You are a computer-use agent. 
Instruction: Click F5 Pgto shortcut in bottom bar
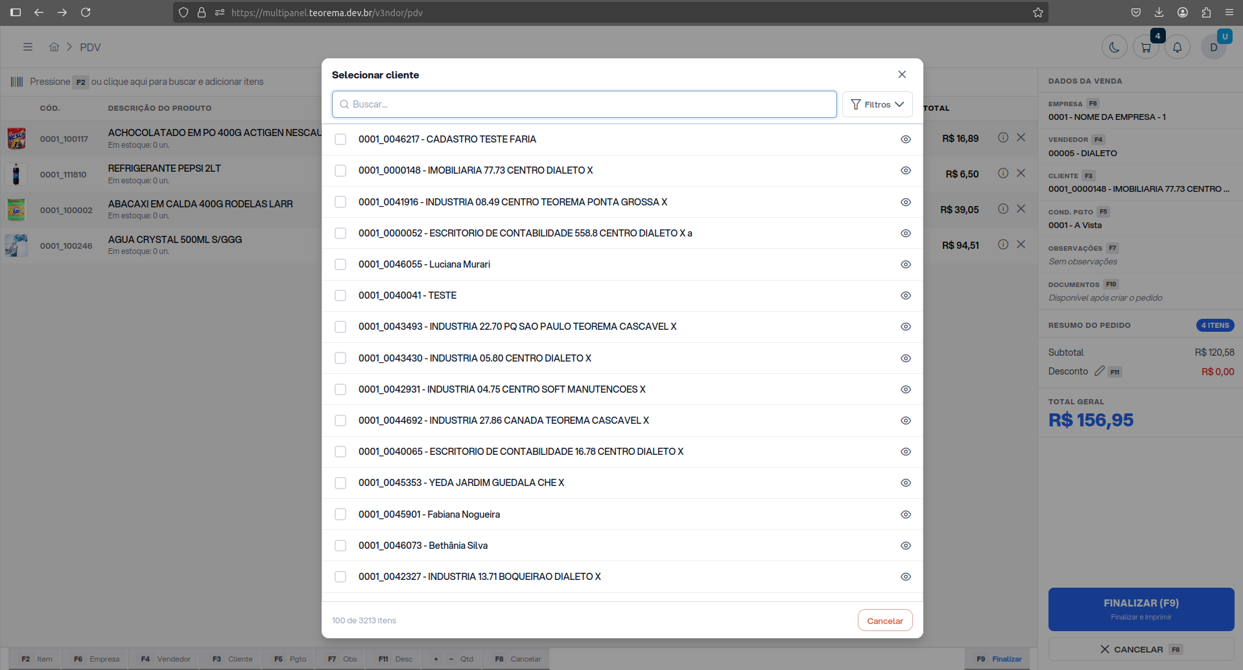(x=289, y=659)
